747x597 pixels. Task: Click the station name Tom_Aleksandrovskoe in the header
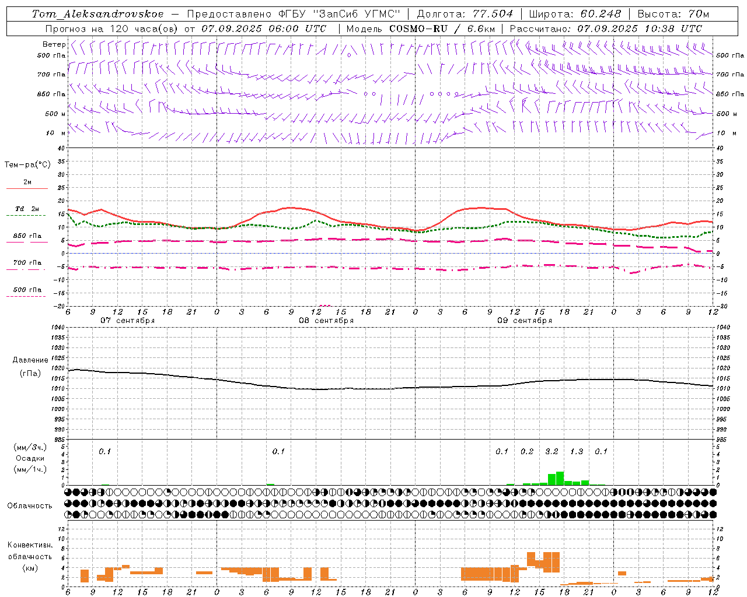(97, 14)
